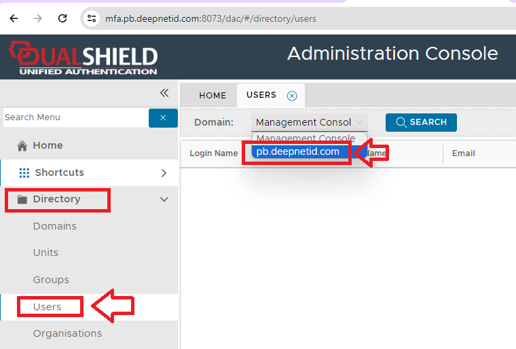Collapse the Directory menu section
Screen dimensions: 516x349
click(164, 199)
